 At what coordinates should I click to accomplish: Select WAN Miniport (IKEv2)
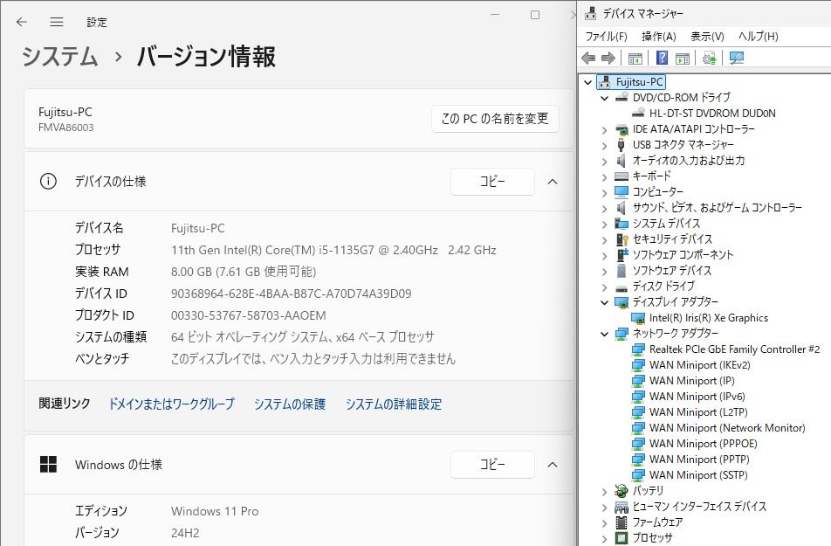tap(699, 365)
